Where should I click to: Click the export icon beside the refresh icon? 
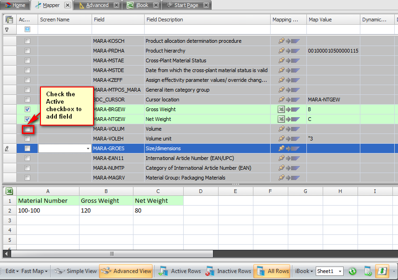368,271
